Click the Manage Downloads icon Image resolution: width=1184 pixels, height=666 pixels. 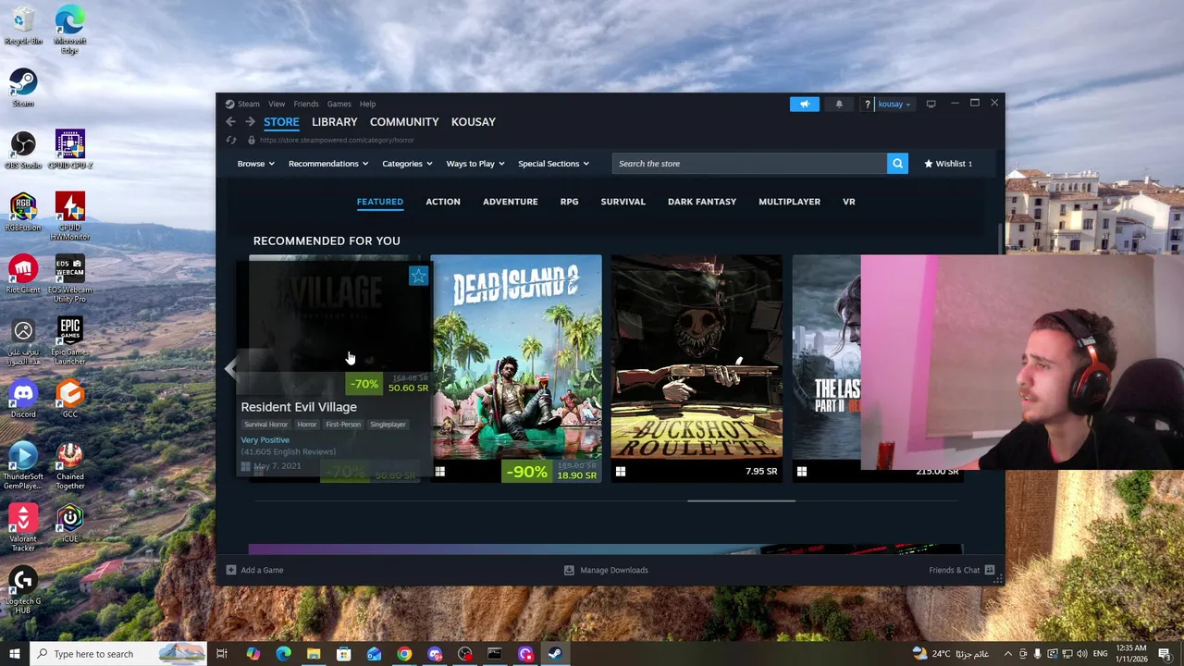click(569, 570)
